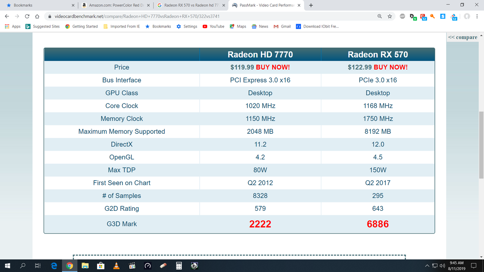Launch VLC media player from taskbar
This screenshot has height=272, width=484.
click(x=116, y=266)
